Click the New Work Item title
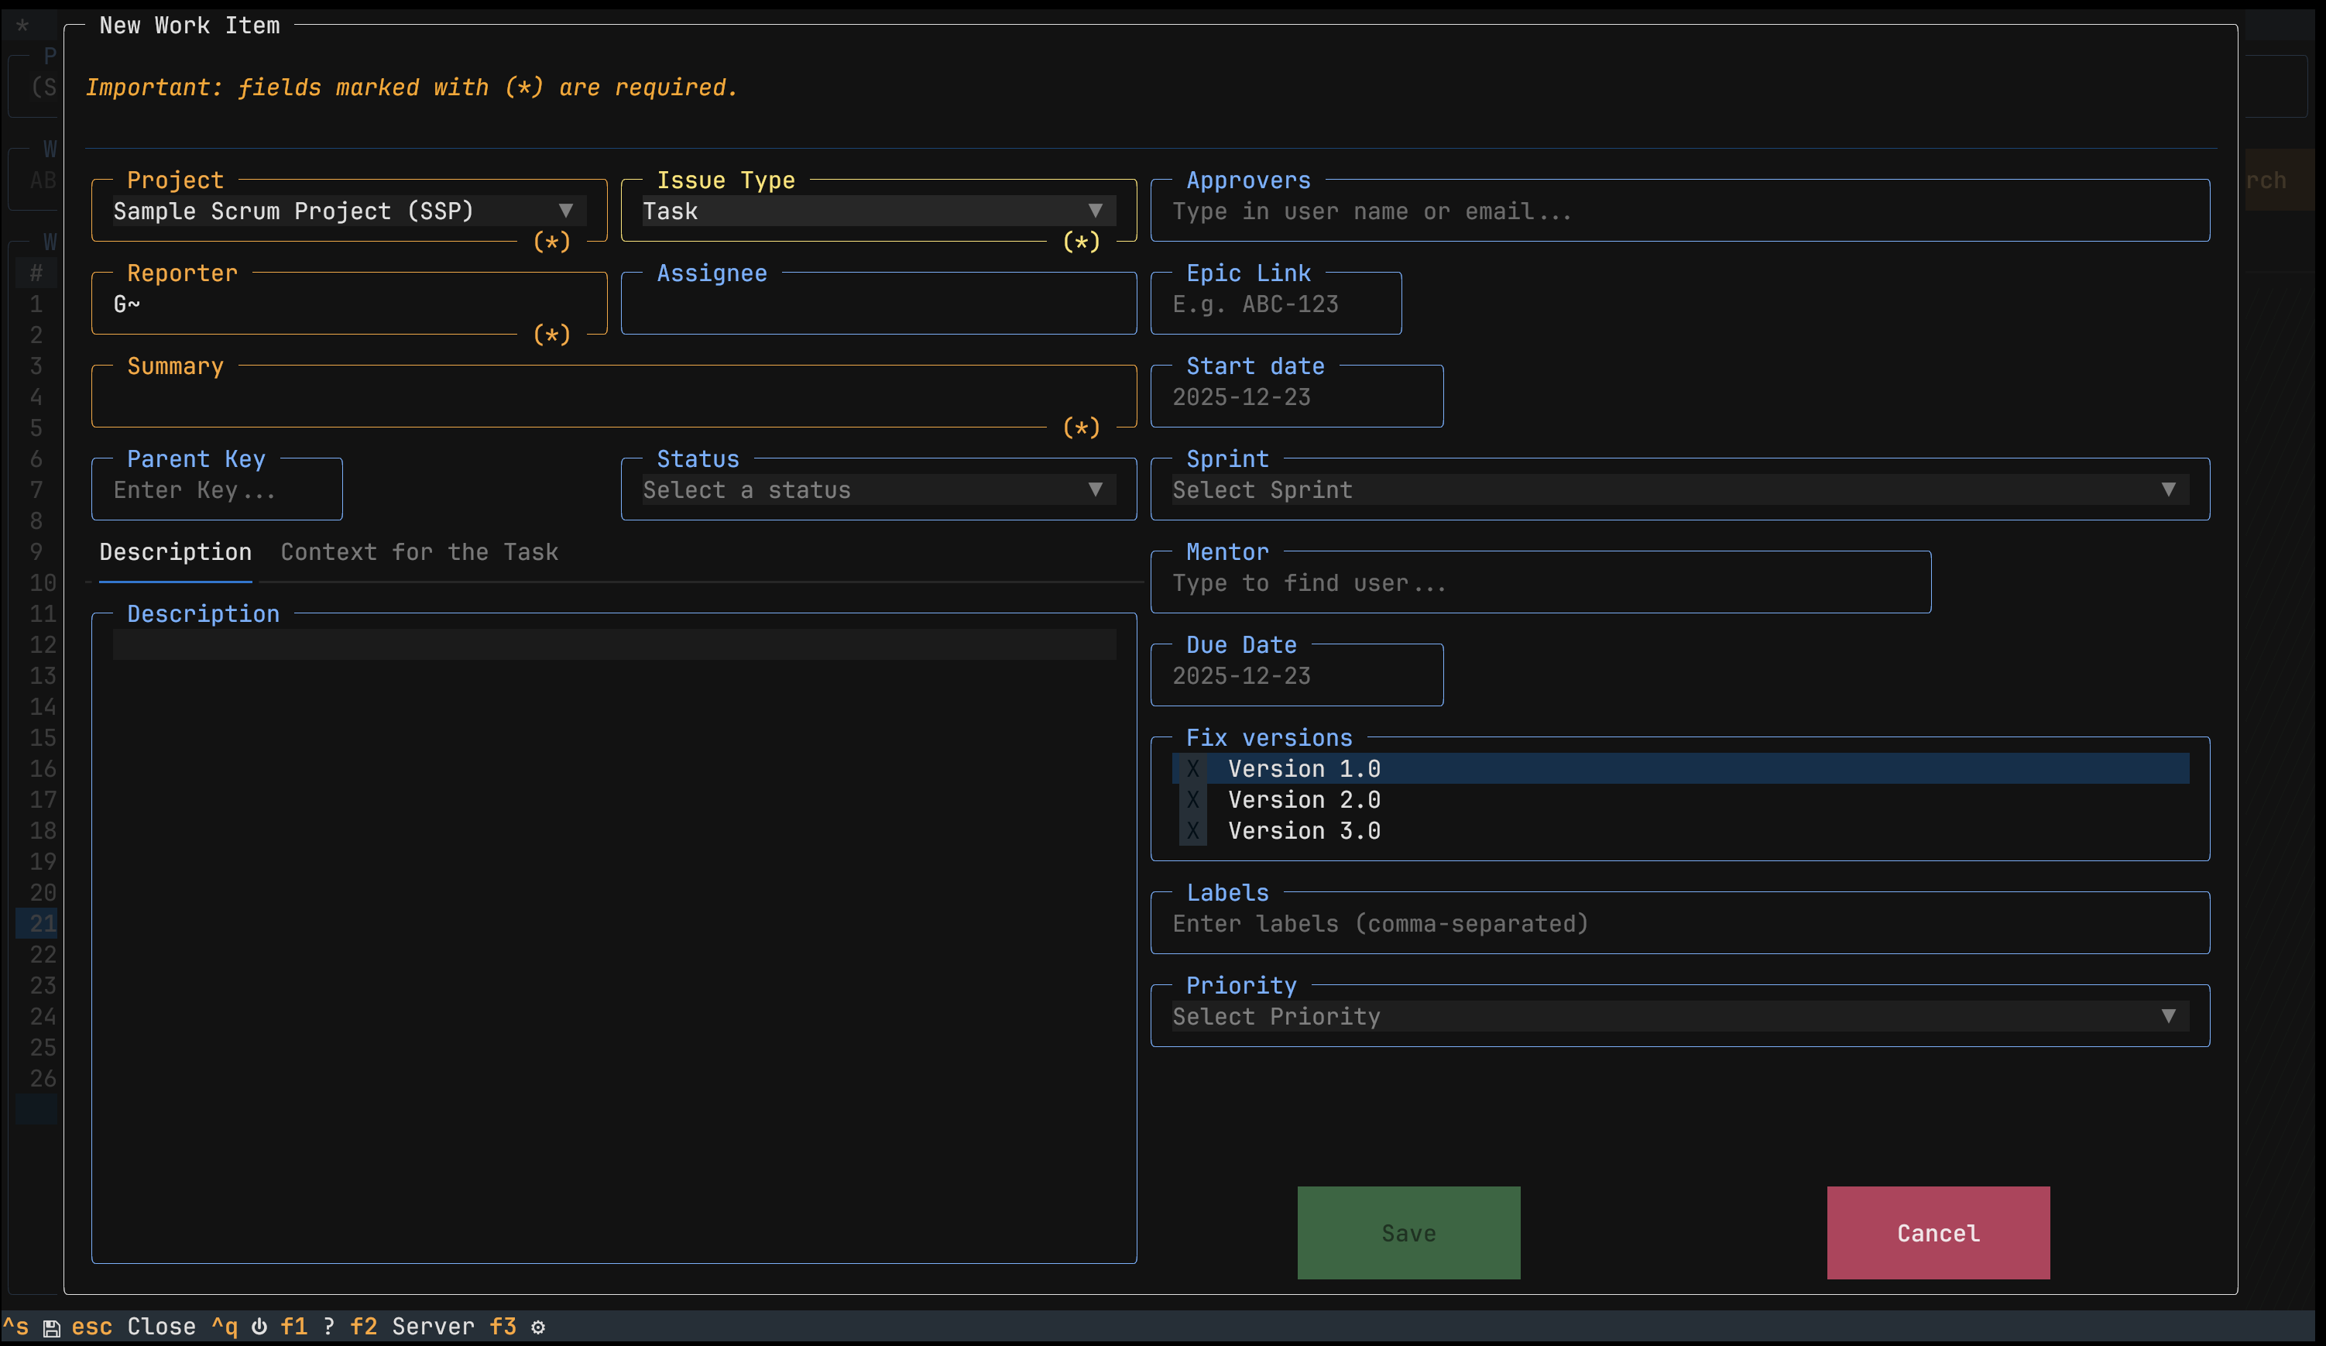The image size is (2326, 1346). 189,25
